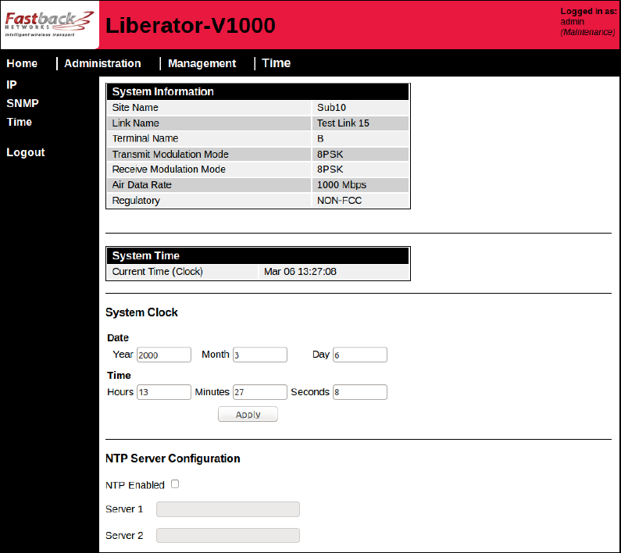Click the Server 2 address field

pyautogui.click(x=228, y=536)
